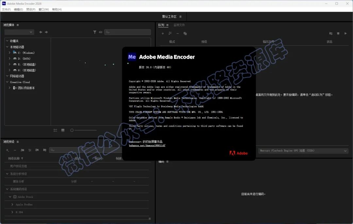Collapse the 系统编码预设 group
The width and height of the screenshot is (353, 224).
pyautogui.click(x=7, y=189)
